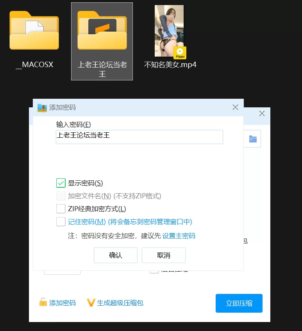Image resolution: width=302 pixels, height=331 pixels.
Task: Click the V icon for 生成超级压缩包
Action: [x=91, y=303]
